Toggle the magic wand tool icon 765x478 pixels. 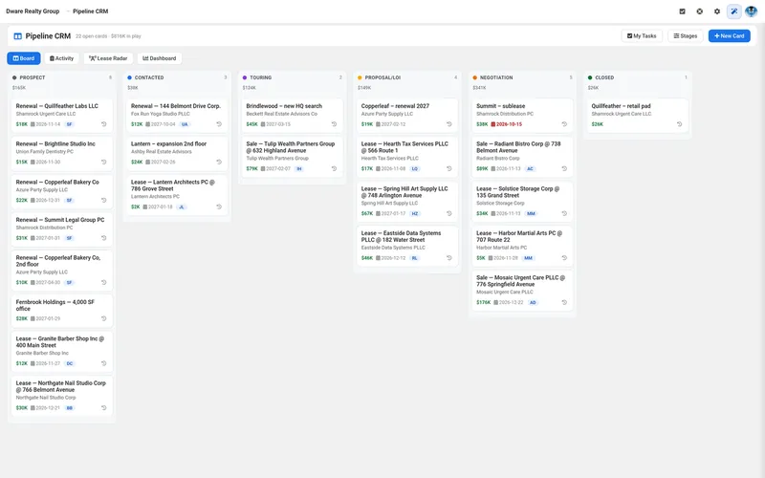(734, 11)
